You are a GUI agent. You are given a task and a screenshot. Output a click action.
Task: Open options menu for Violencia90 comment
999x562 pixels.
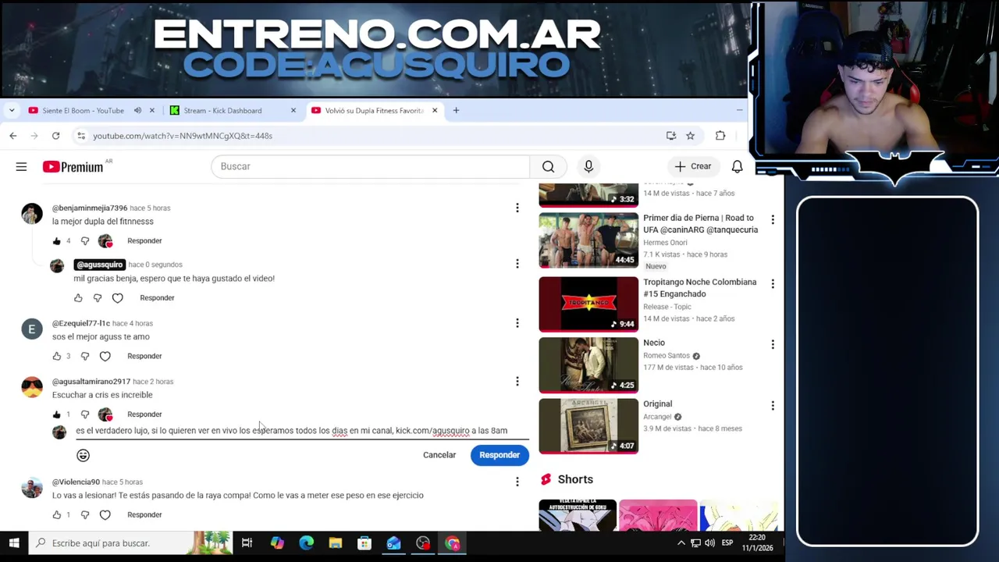pyautogui.click(x=517, y=482)
